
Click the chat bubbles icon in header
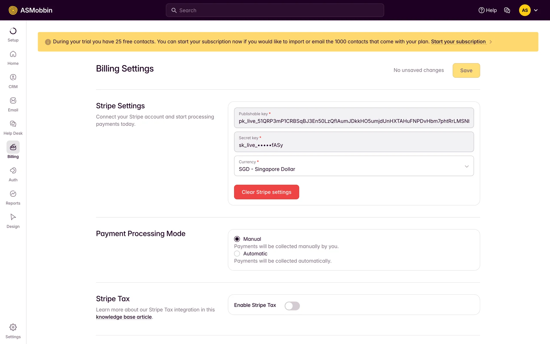pyautogui.click(x=507, y=10)
